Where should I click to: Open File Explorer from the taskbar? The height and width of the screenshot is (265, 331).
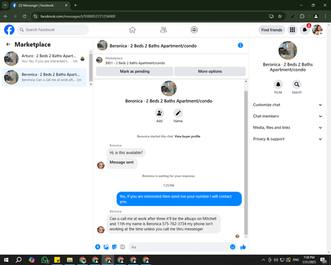point(70,260)
